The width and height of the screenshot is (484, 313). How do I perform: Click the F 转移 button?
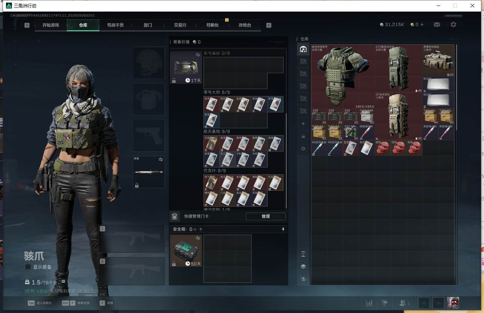[x=107, y=303]
